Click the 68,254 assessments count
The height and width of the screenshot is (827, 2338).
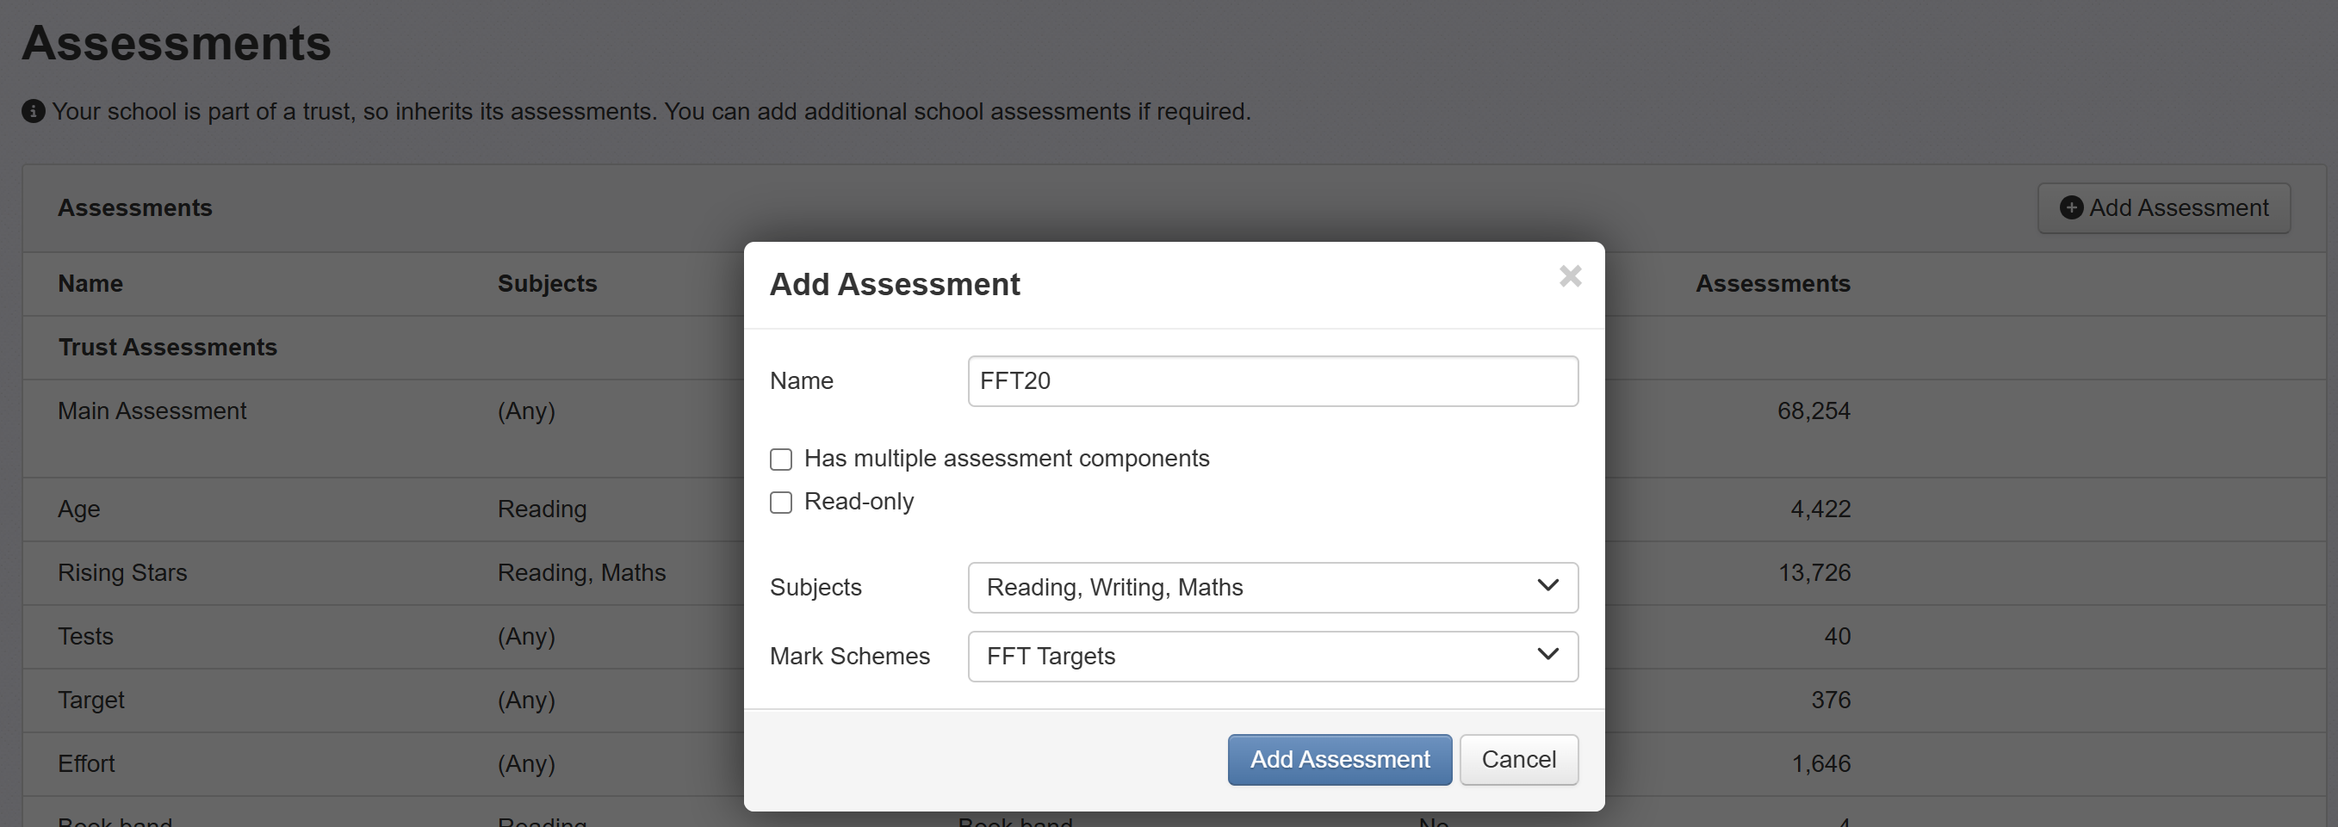1814,410
